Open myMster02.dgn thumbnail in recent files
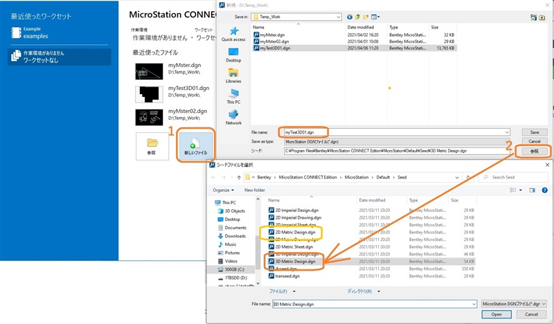 point(149,117)
